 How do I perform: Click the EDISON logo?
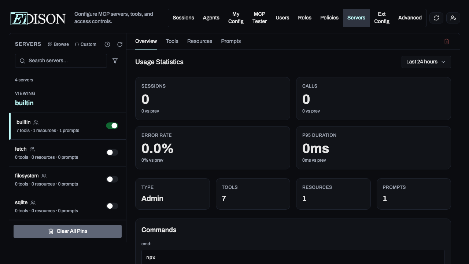[37, 18]
